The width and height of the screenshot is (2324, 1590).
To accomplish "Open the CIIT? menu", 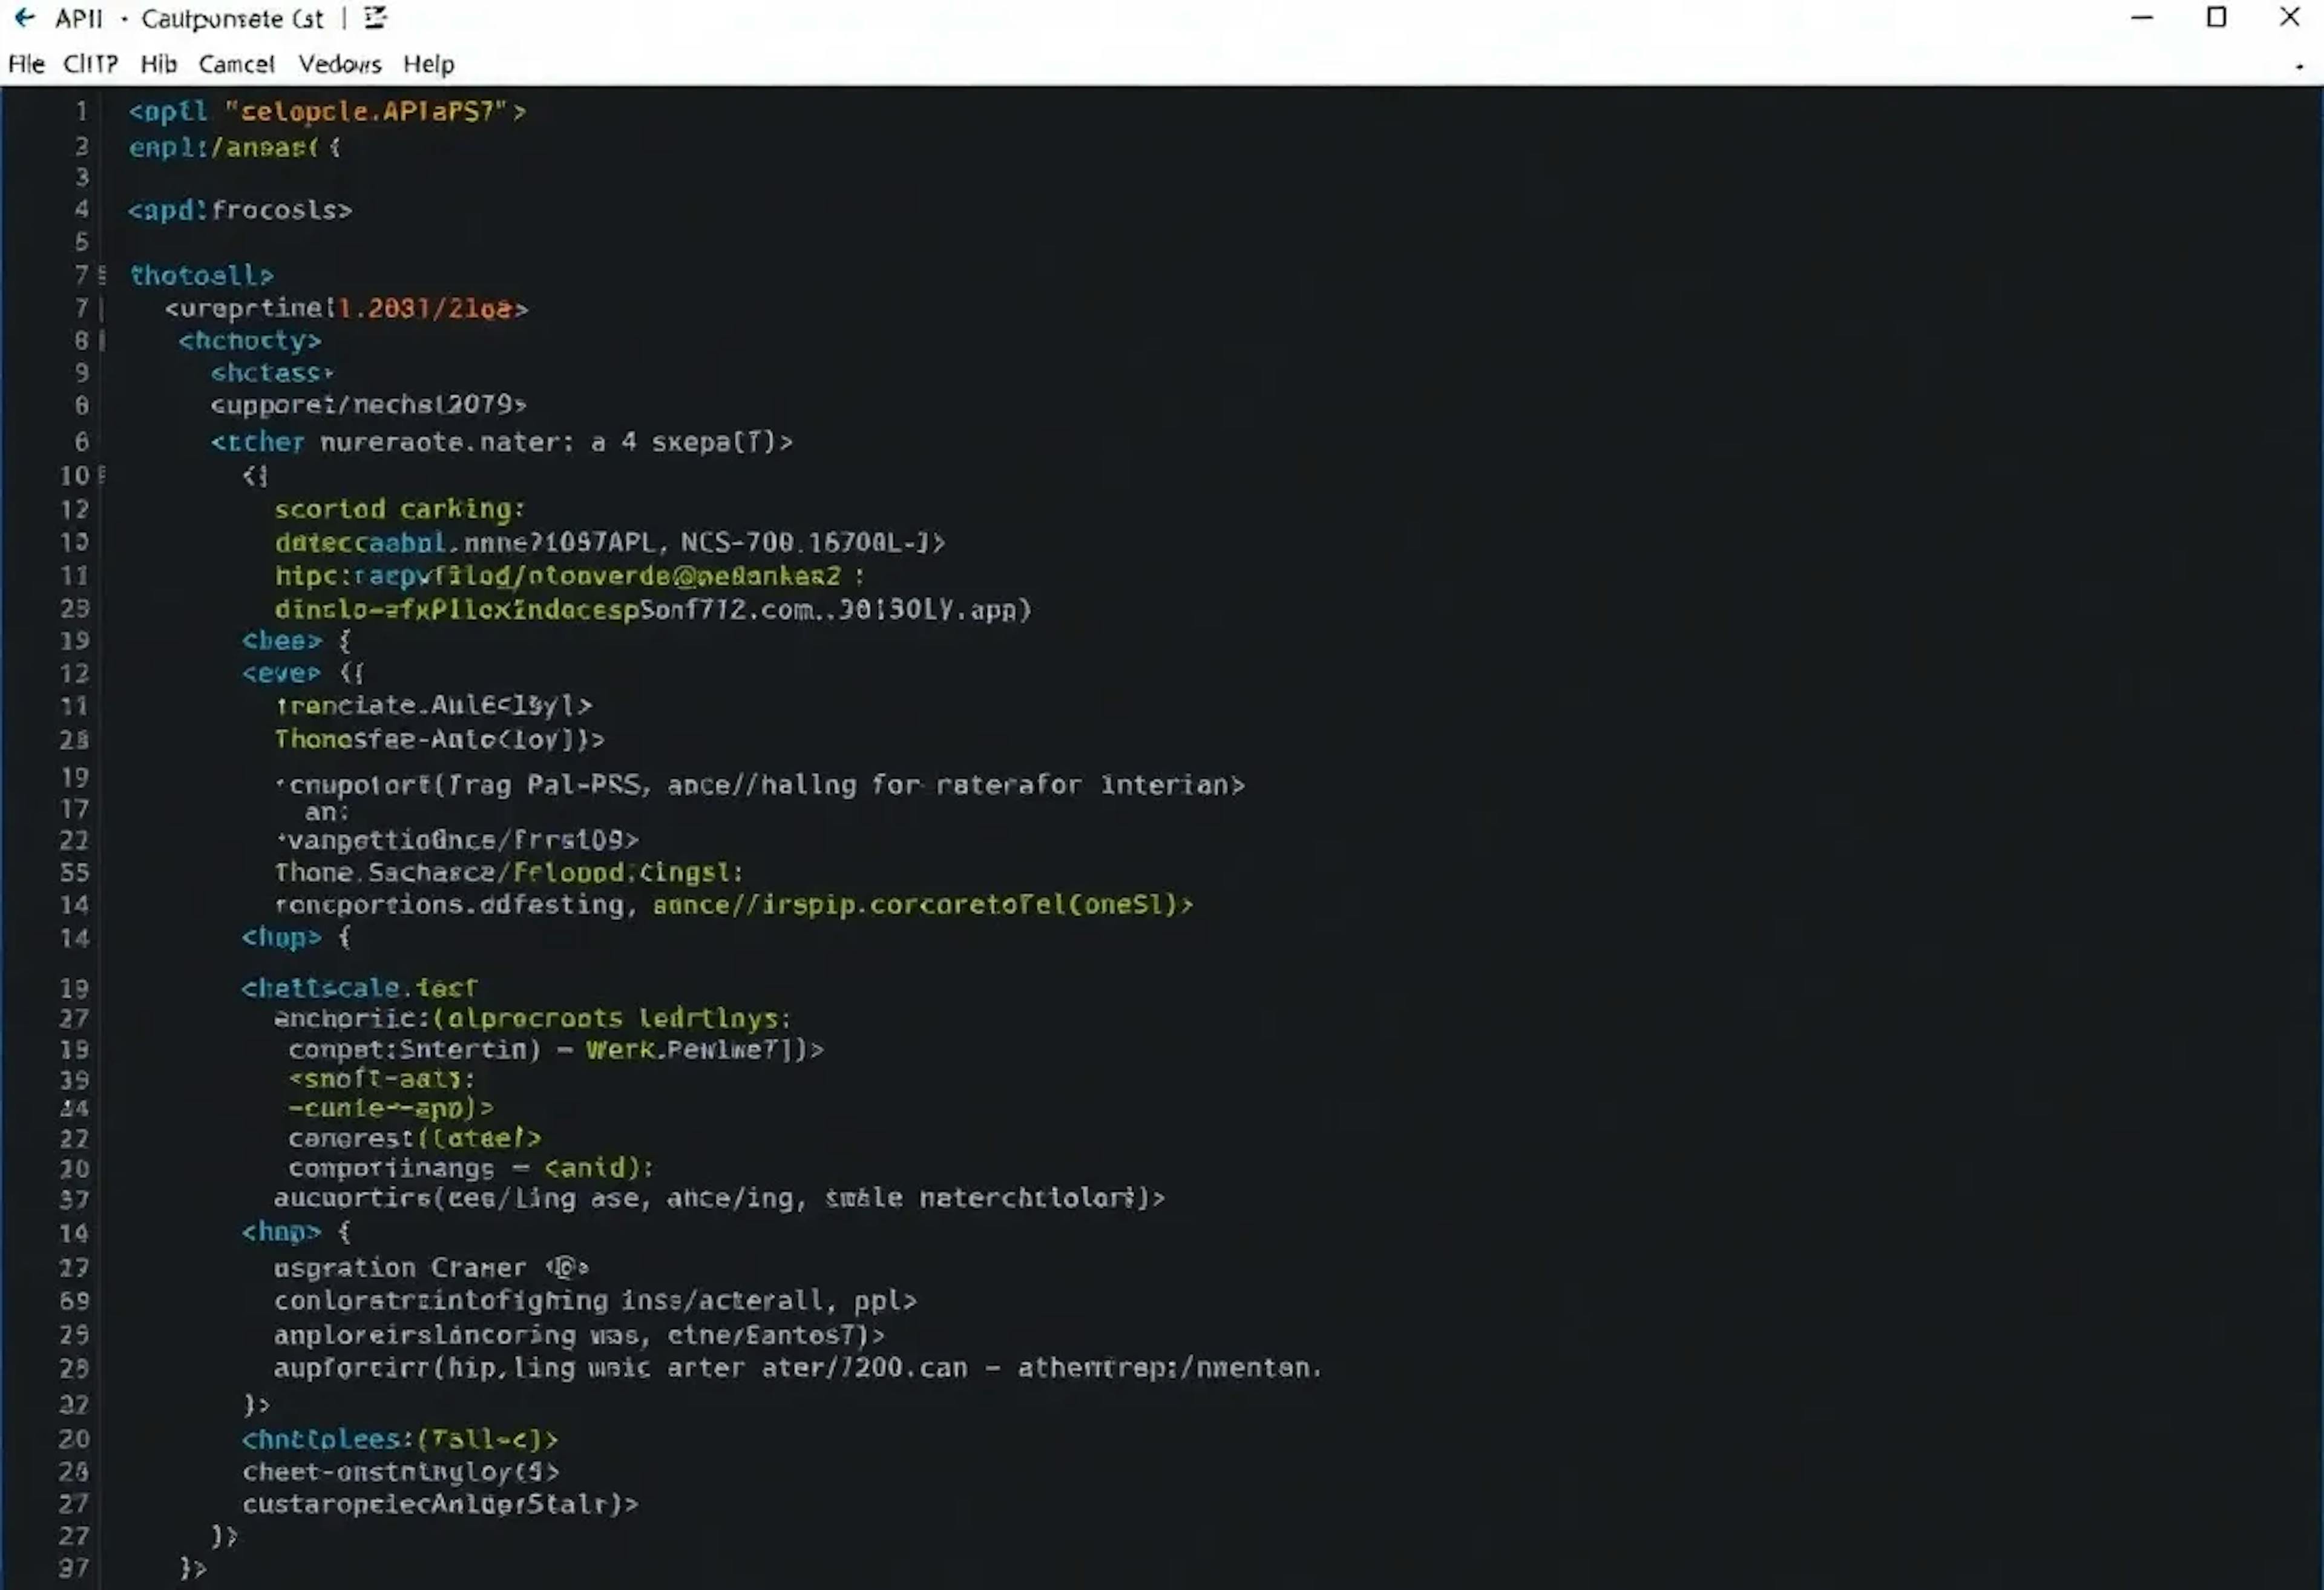I will (90, 64).
